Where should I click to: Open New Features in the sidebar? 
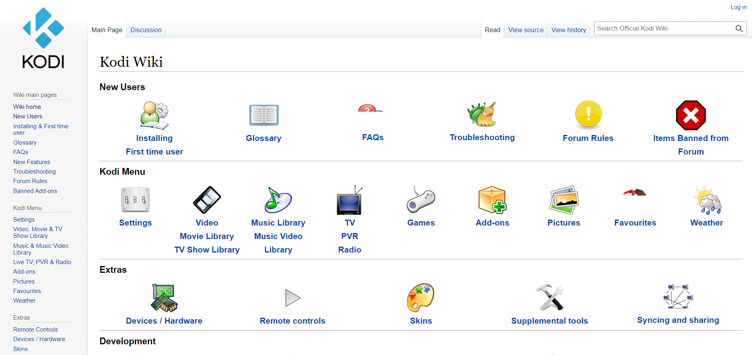[x=31, y=162]
